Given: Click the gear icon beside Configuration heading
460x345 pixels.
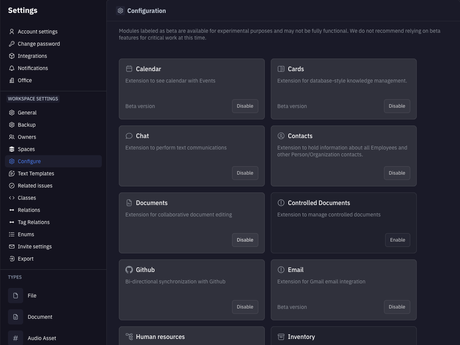Looking at the screenshot, I should pyautogui.click(x=120, y=11).
